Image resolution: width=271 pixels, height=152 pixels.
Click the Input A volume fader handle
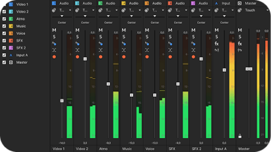tap(224, 70)
